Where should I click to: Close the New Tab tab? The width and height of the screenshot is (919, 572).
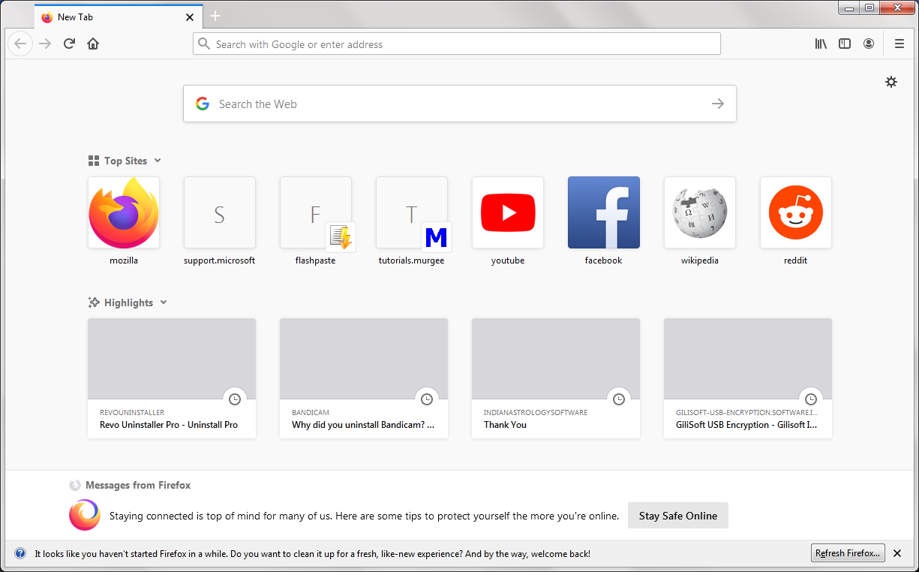coord(190,17)
